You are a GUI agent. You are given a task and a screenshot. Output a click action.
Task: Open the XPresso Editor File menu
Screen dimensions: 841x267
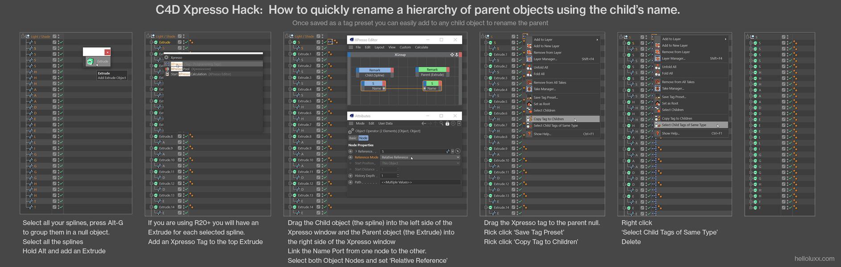(358, 47)
